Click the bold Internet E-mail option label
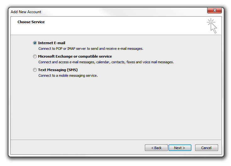The width and height of the screenshot is (231, 166). 52,43
